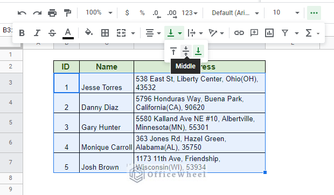Expand the merge cells type arrow
The height and width of the screenshot is (195, 334).
[x=133, y=33]
